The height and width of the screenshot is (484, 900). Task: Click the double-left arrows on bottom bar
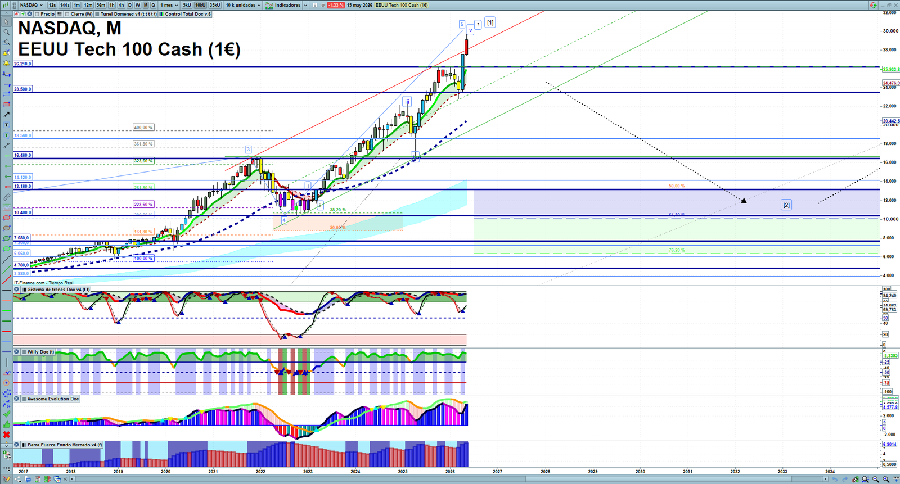click(66, 480)
